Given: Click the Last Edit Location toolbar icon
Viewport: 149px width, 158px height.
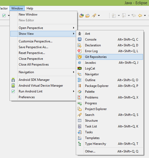Looking at the screenshot, I should [x=134, y=16].
